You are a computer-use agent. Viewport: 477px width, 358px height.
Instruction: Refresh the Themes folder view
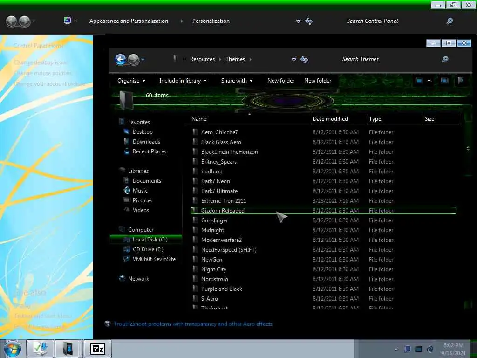(x=304, y=59)
